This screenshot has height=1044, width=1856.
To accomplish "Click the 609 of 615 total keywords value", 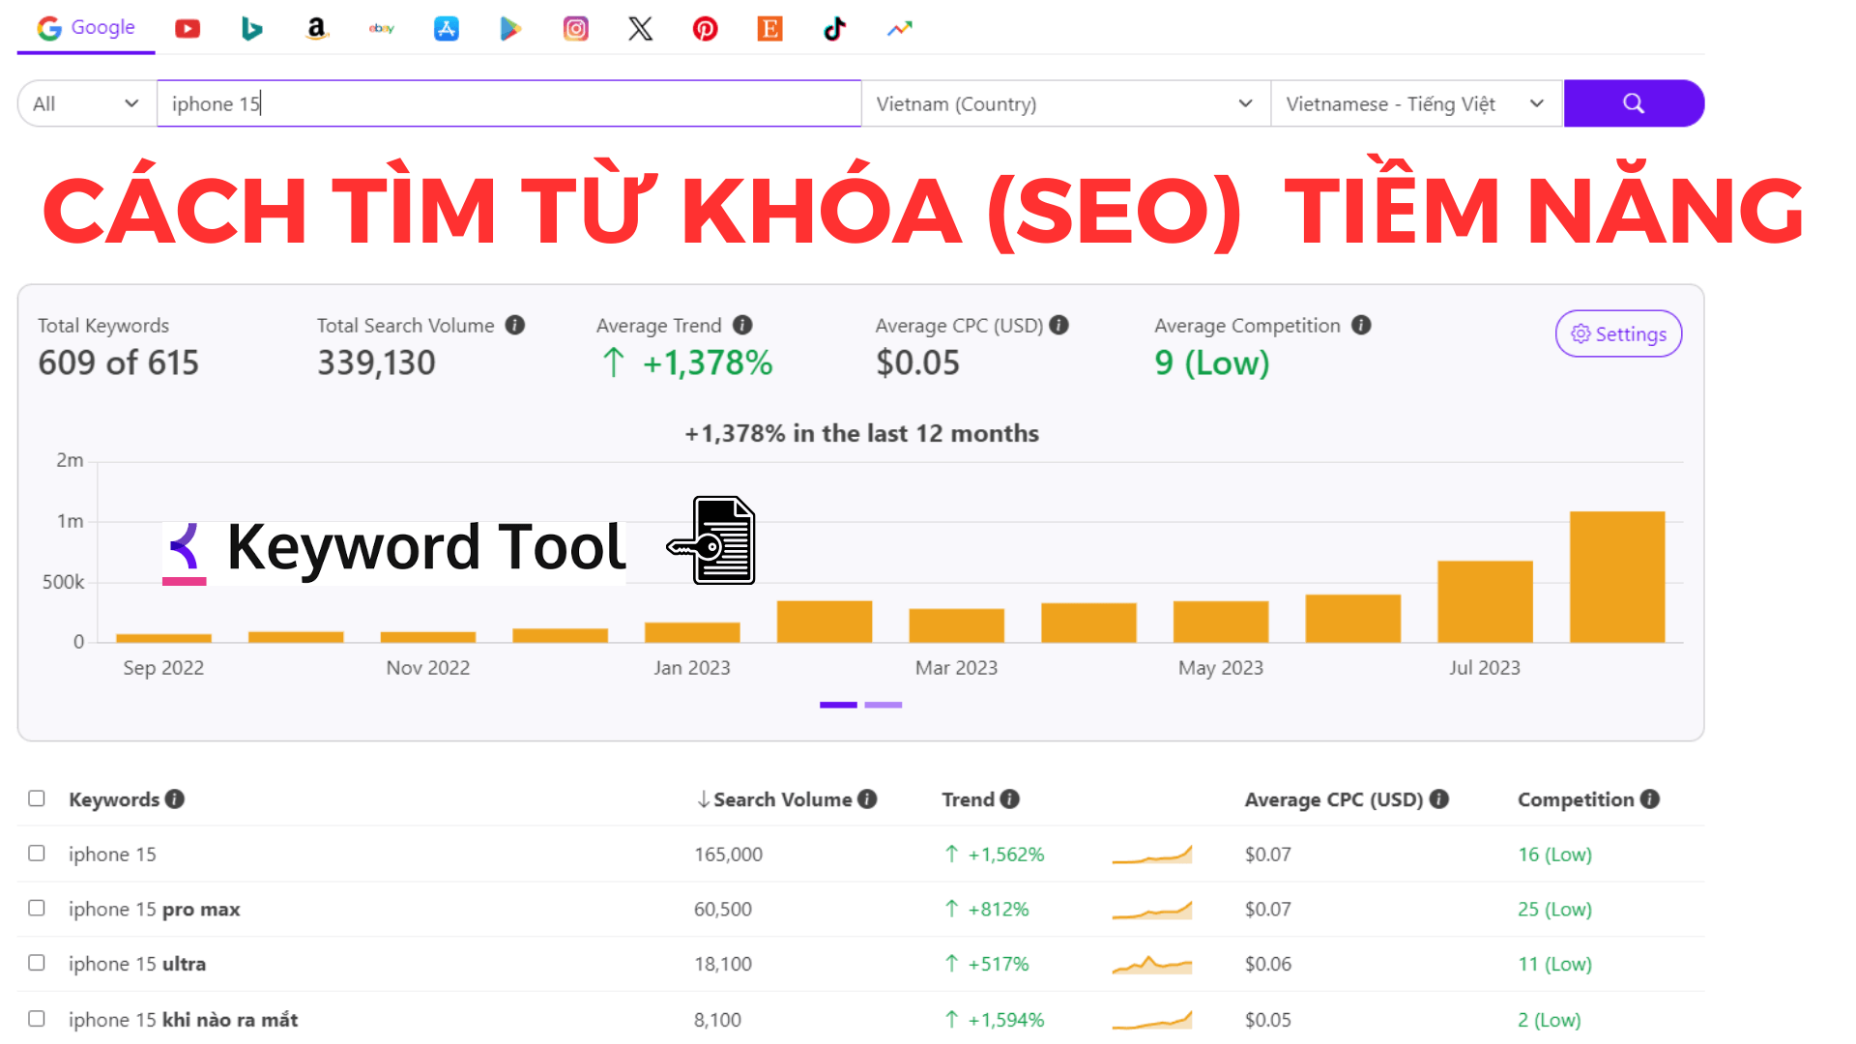I will coord(119,362).
